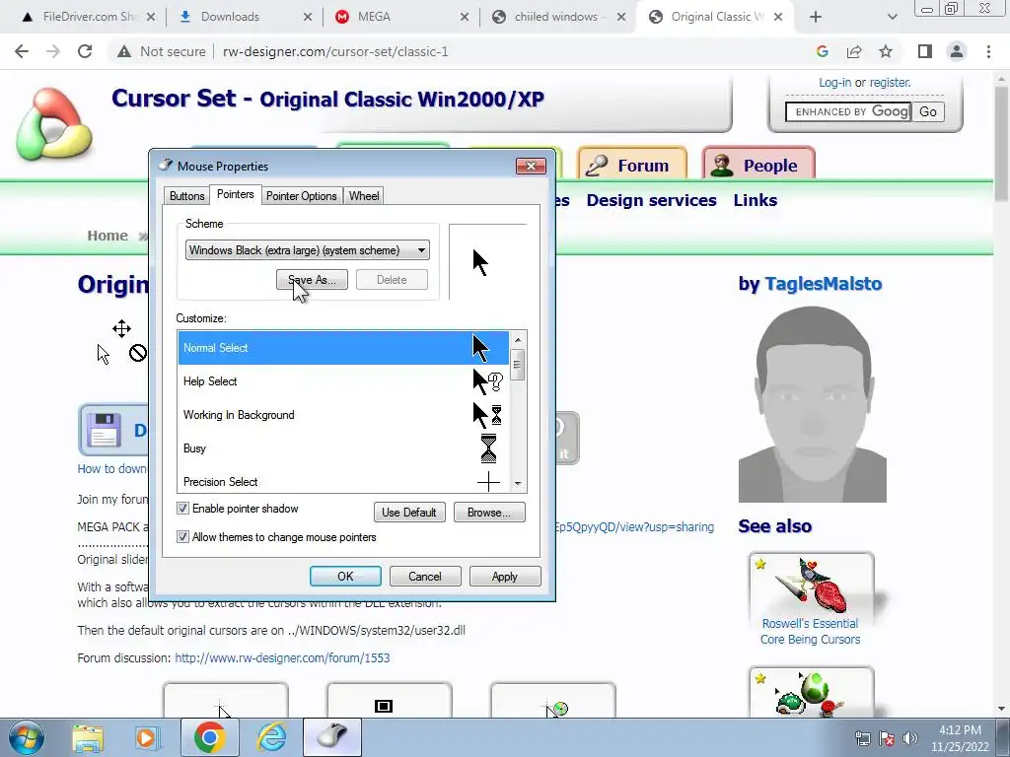Open the volume icon in system tray
This screenshot has width=1010, height=757.
pos(910,738)
